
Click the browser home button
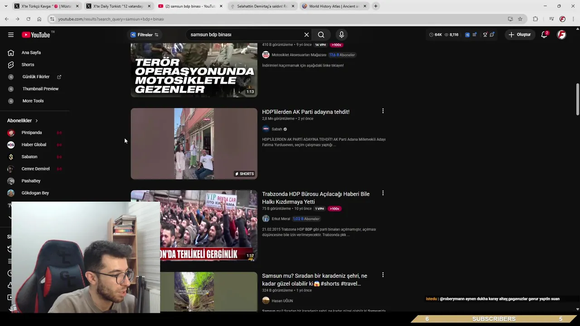(39, 19)
